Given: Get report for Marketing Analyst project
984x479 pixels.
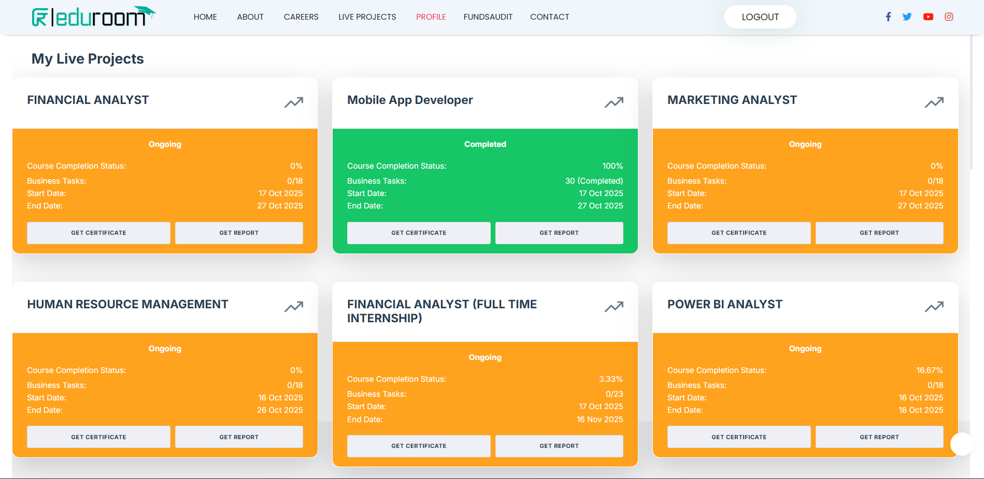Looking at the screenshot, I should click(879, 233).
